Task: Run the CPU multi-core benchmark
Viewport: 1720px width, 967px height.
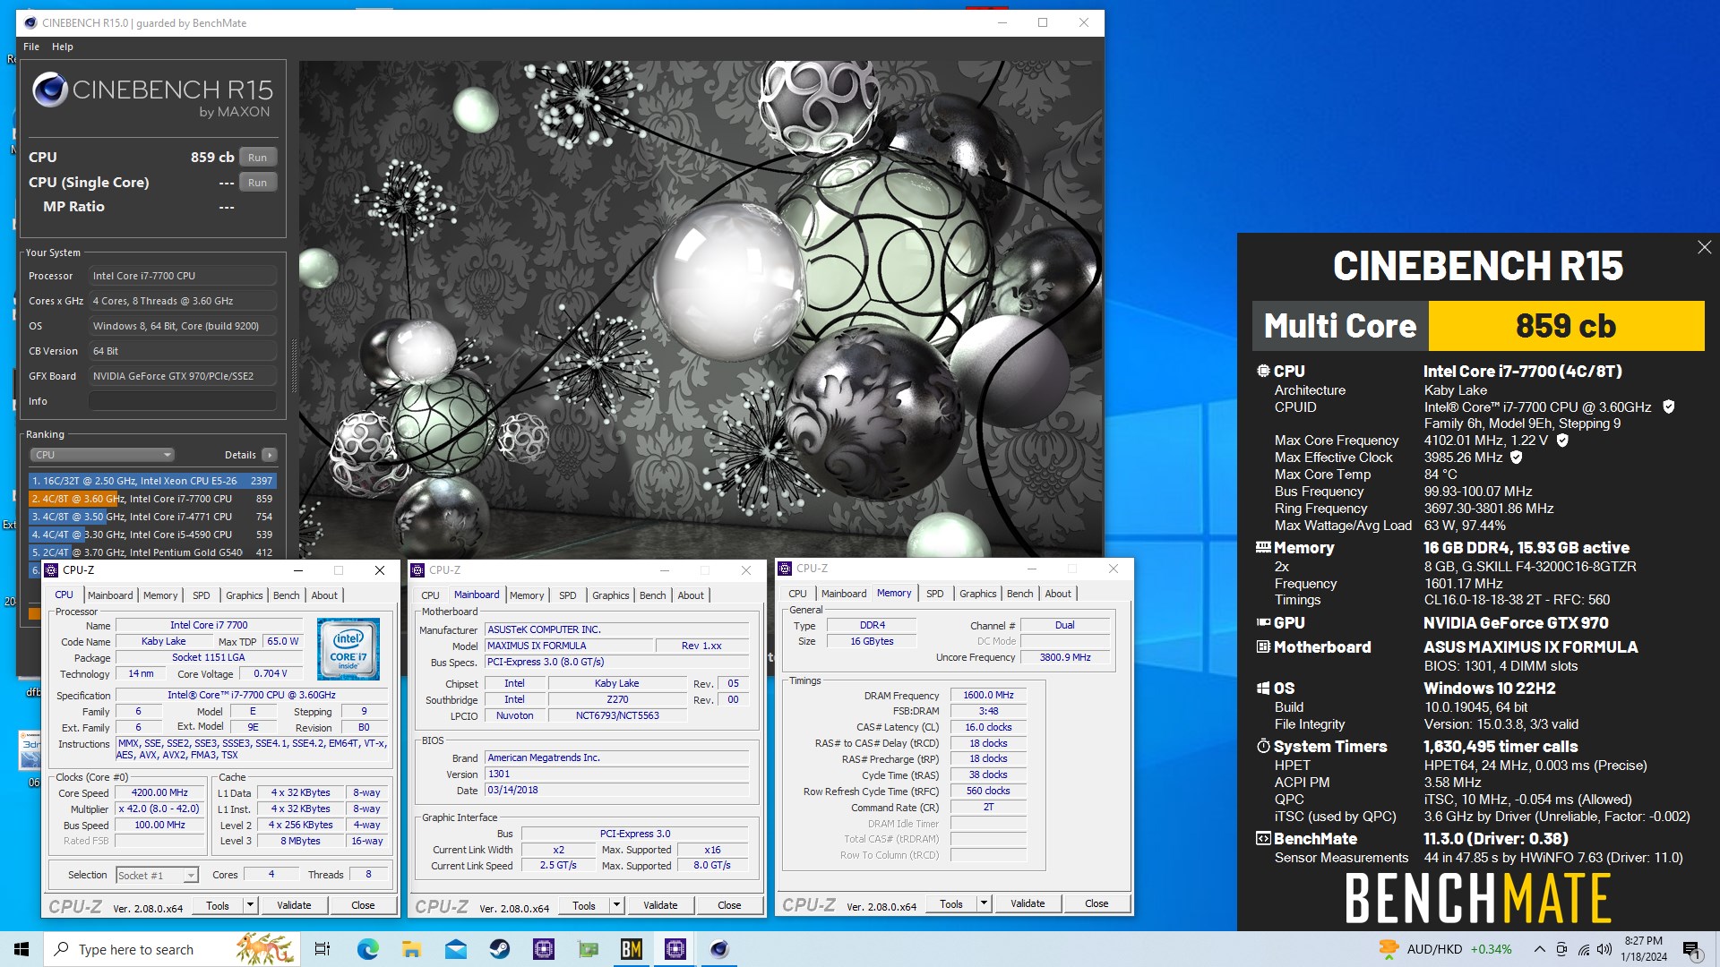Action: [257, 158]
